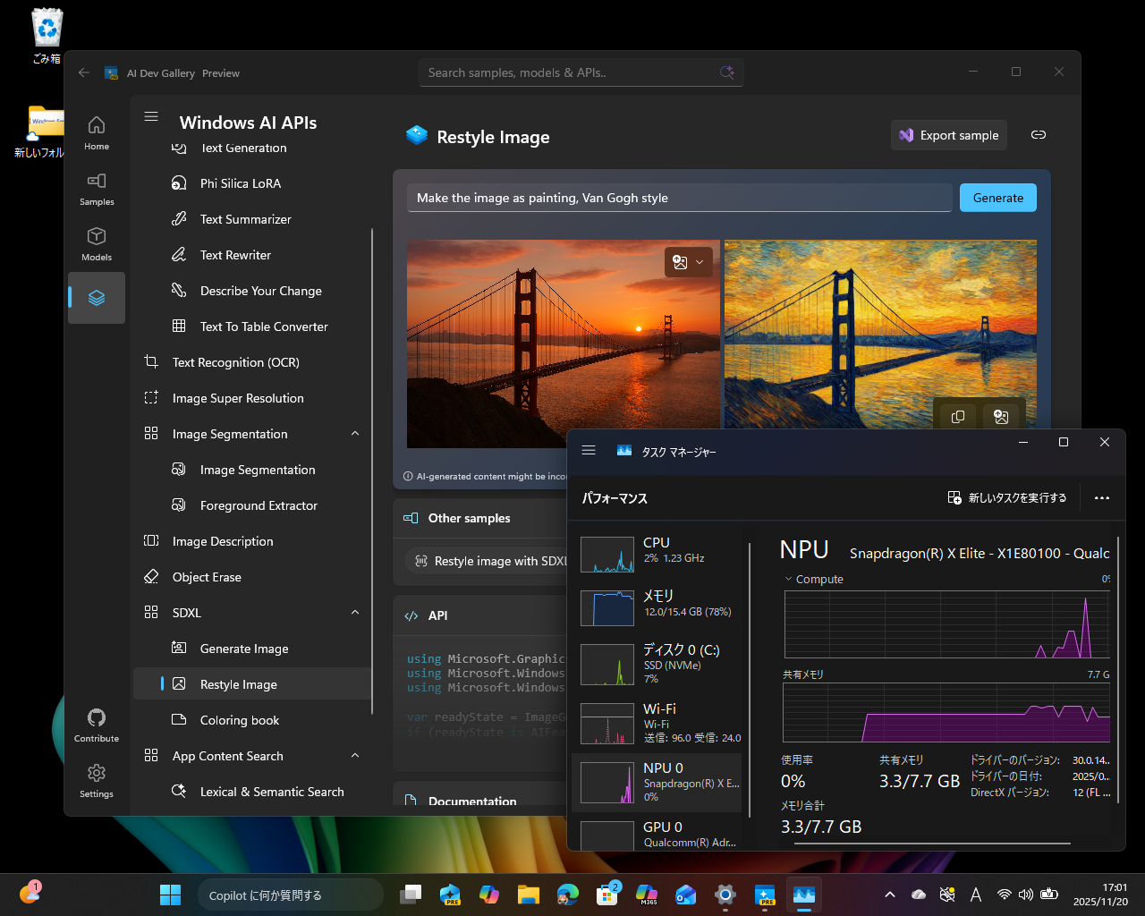The height and width of the screenshot is (916, 1145).
Task: Focus the Van Gogh style prompt field
Action: [x=680, y=198]
